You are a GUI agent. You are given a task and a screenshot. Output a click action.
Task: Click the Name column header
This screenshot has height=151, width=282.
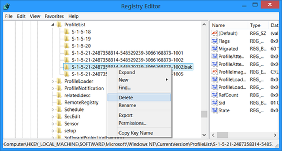point(219,25)
